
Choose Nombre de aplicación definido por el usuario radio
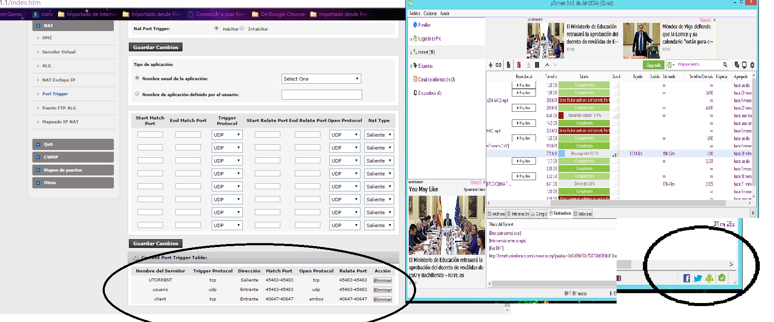pos(137,94)
